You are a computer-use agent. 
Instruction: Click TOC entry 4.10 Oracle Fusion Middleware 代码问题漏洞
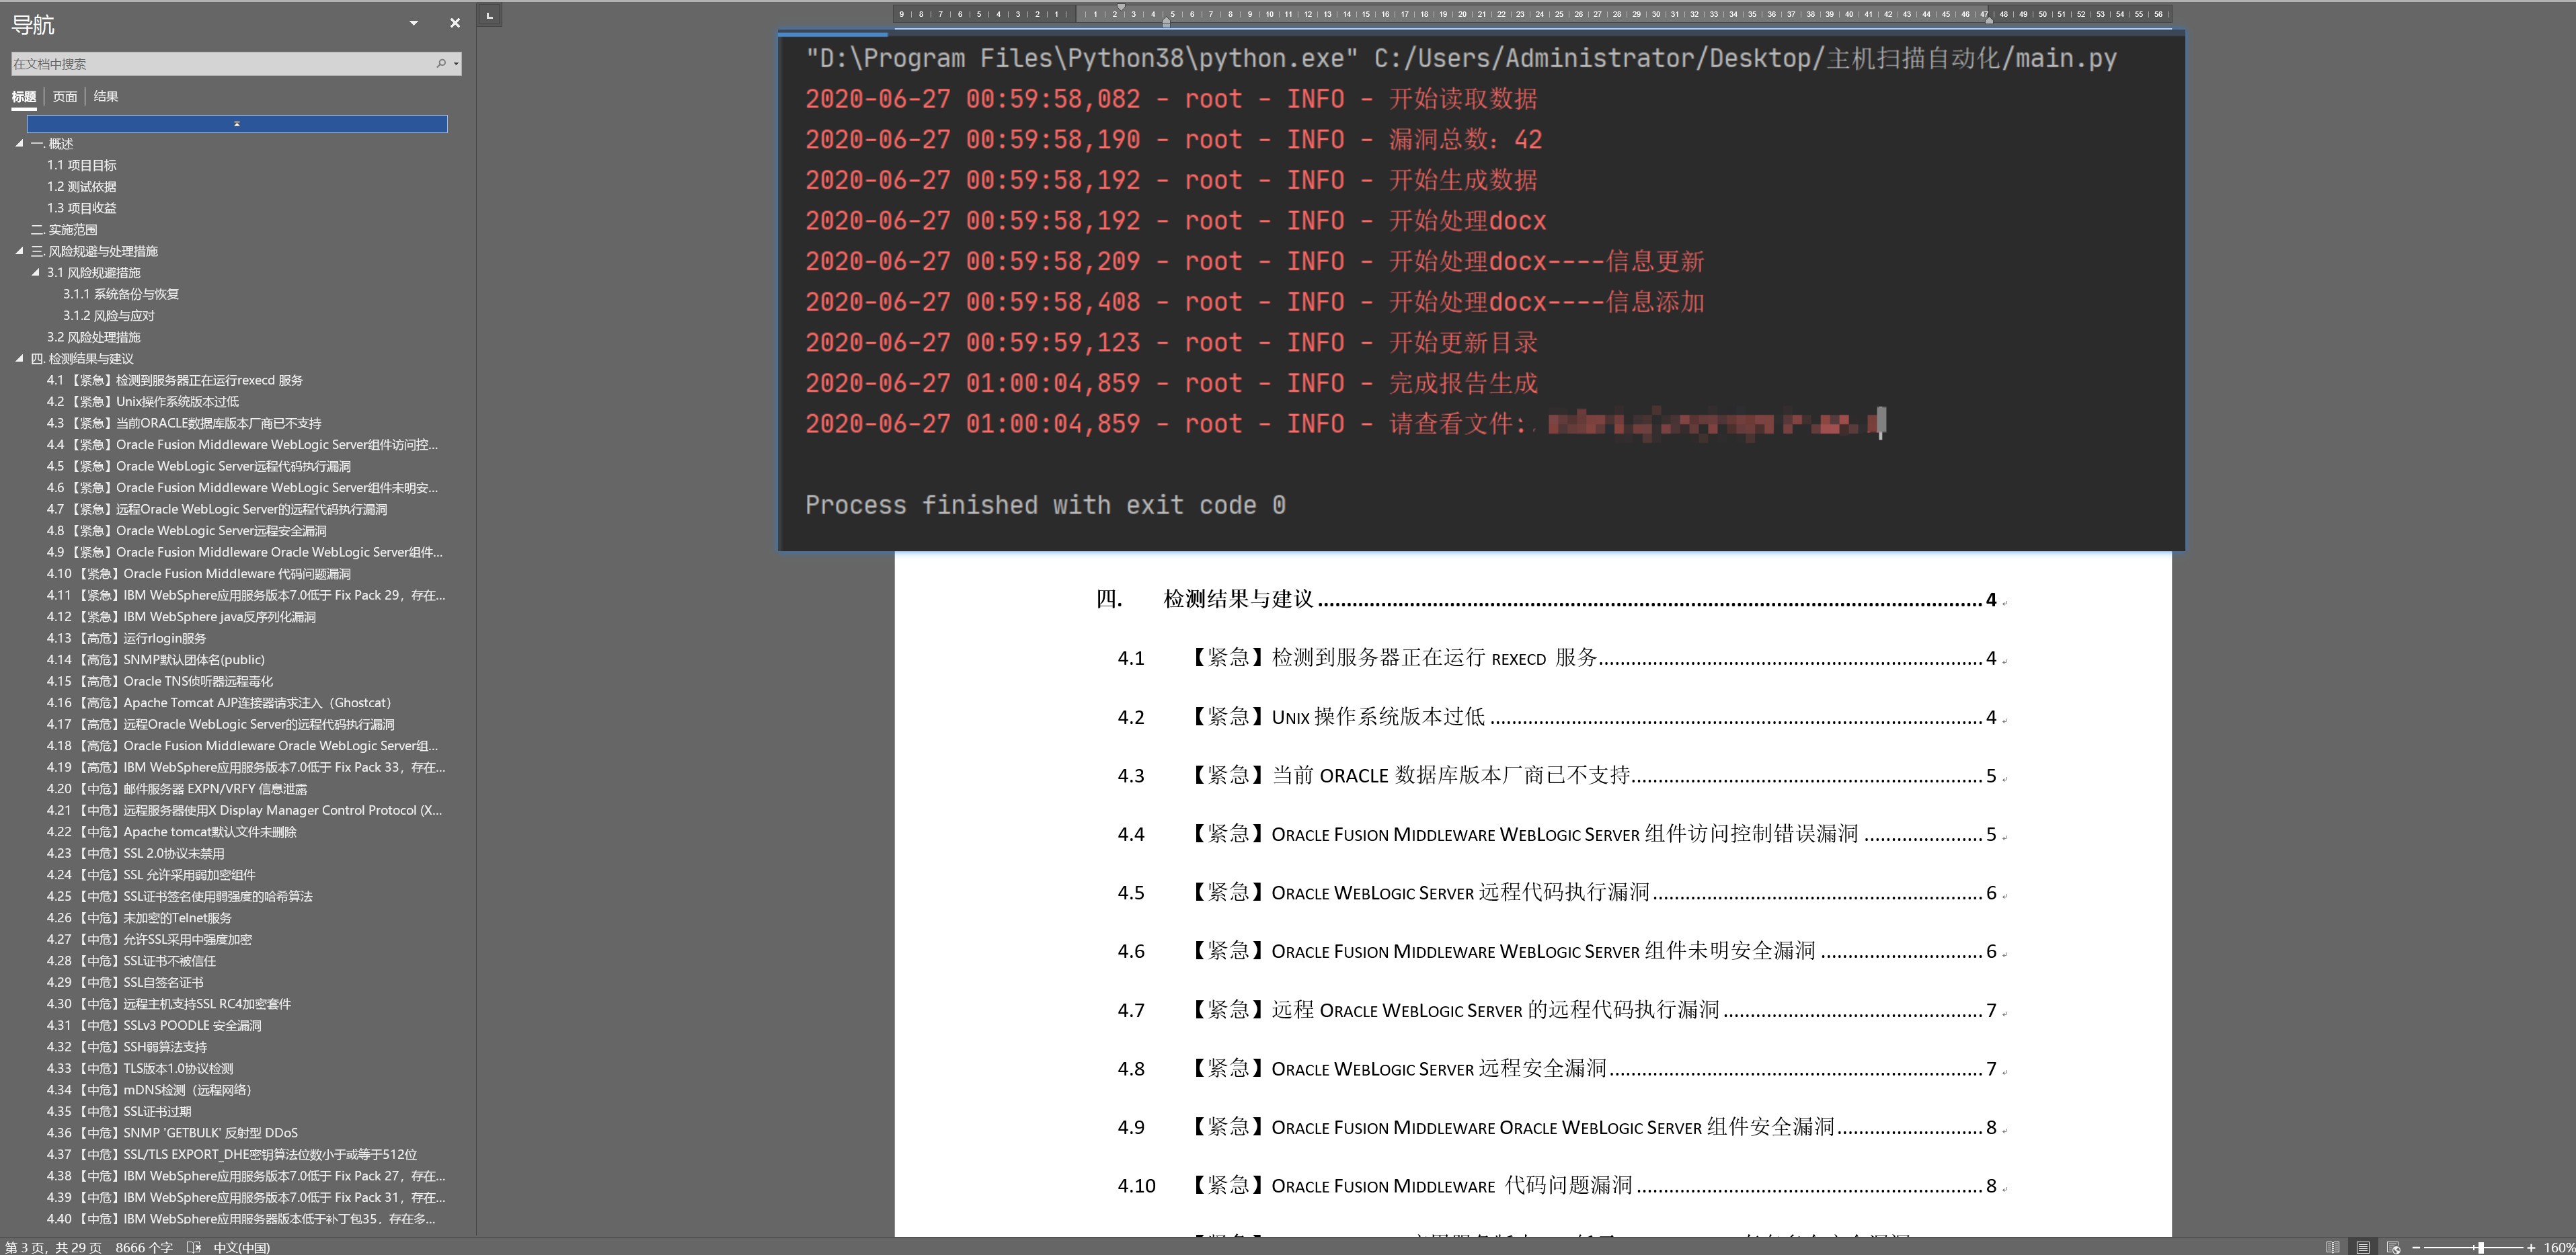[1557, 1186]
